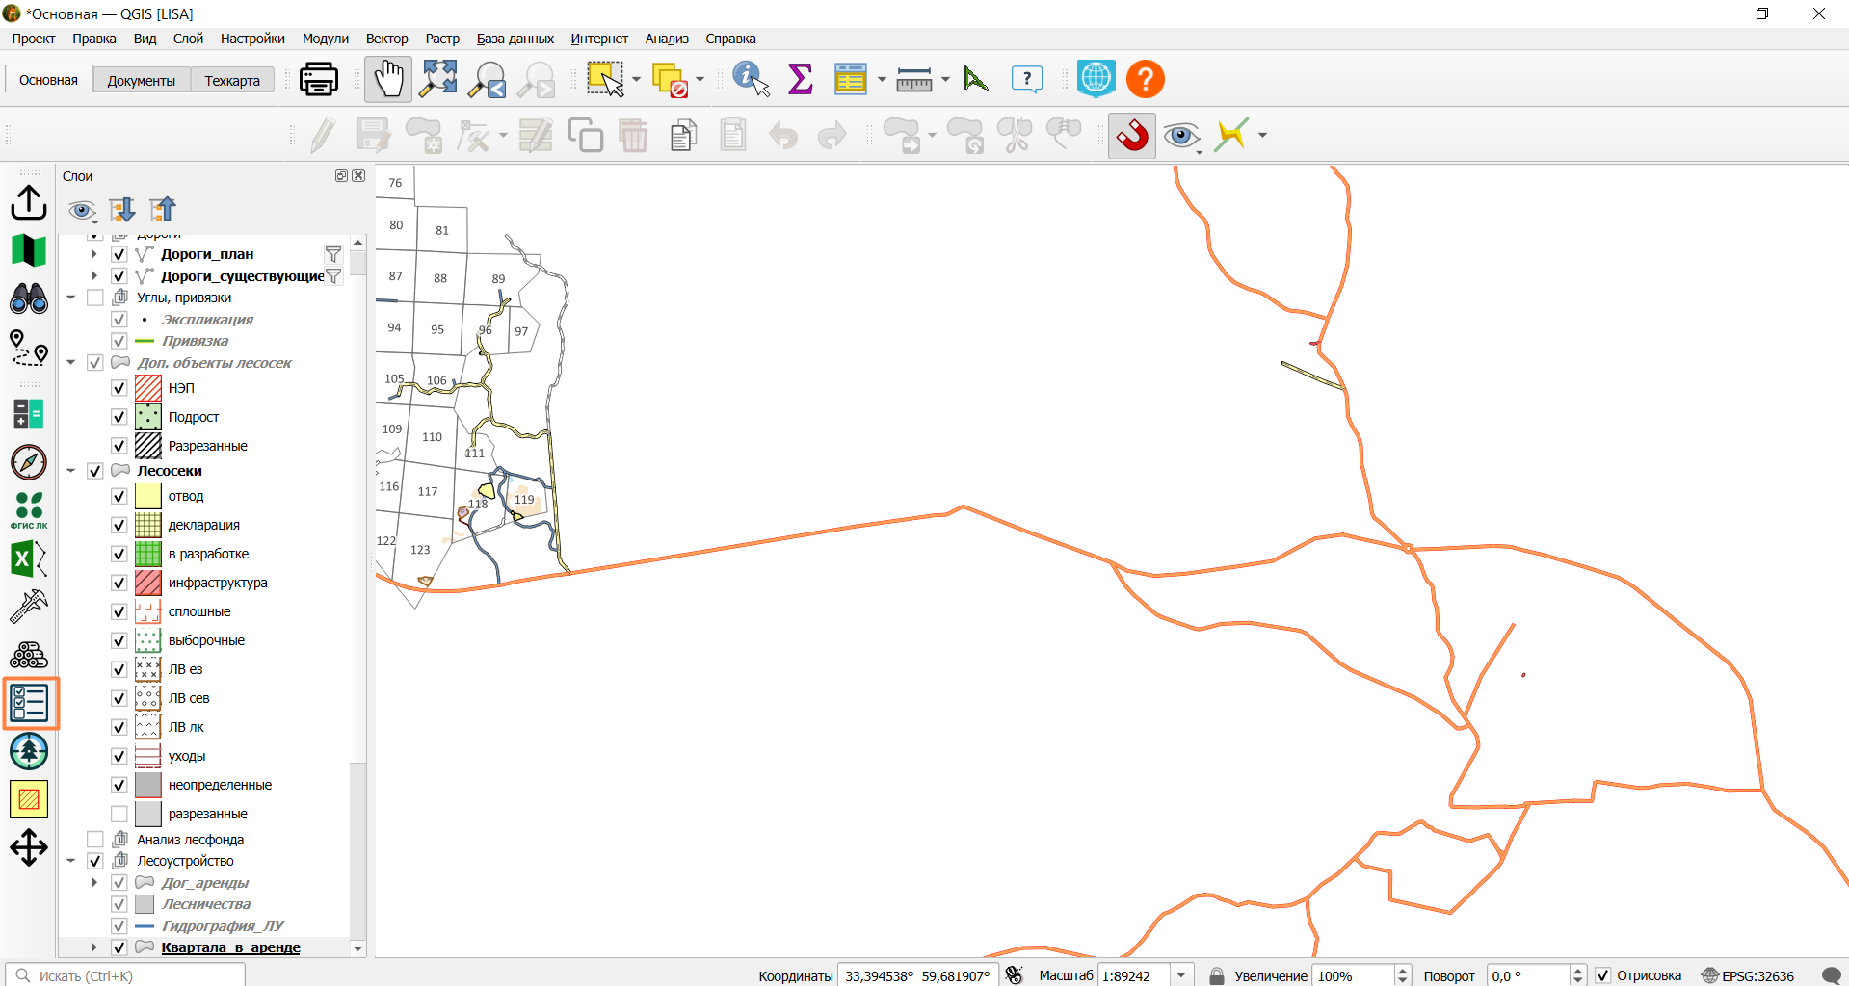The height and width of the screenshot is (986, 1849).
Task: Click the Zoom Full extent icon
Action: pyautogui.click(x=438, y=79)
